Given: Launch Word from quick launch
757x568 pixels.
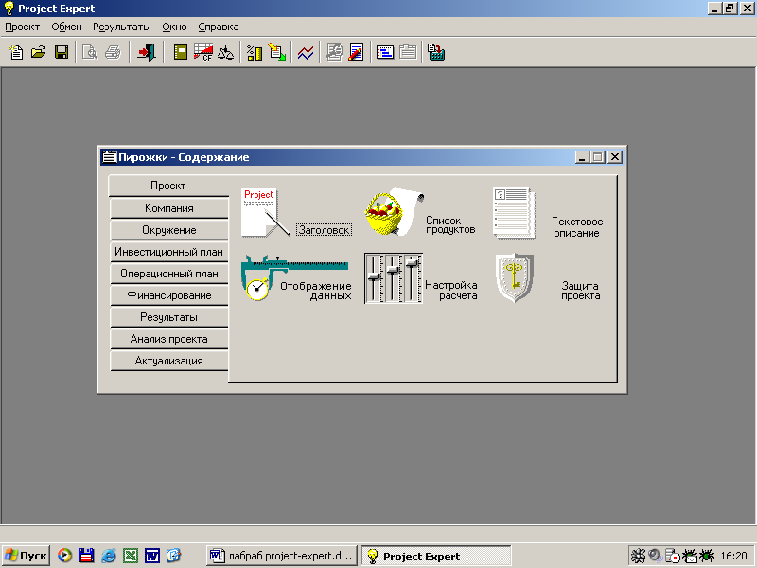Looking at the screenshot, I should pos(152,556).
